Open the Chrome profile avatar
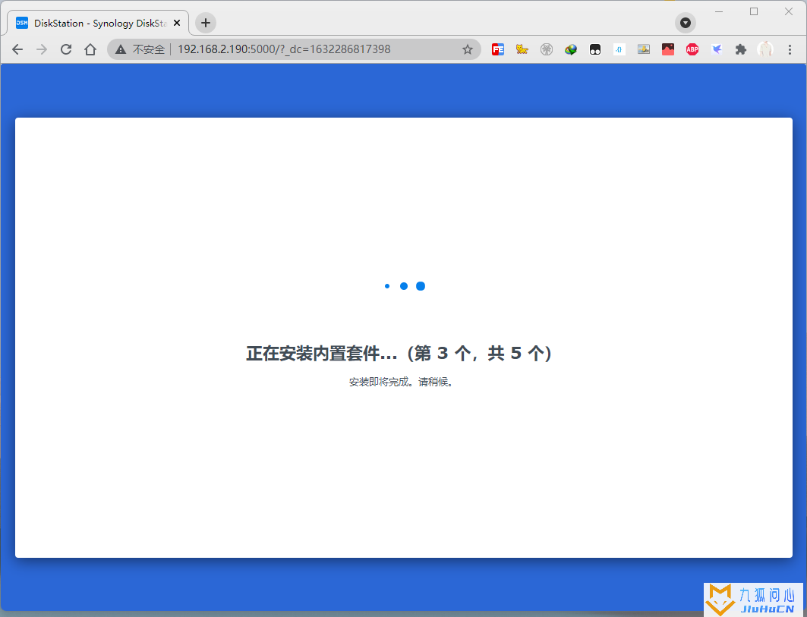The width and height of the screenshot is (807, 617). [x=765, y=49]
